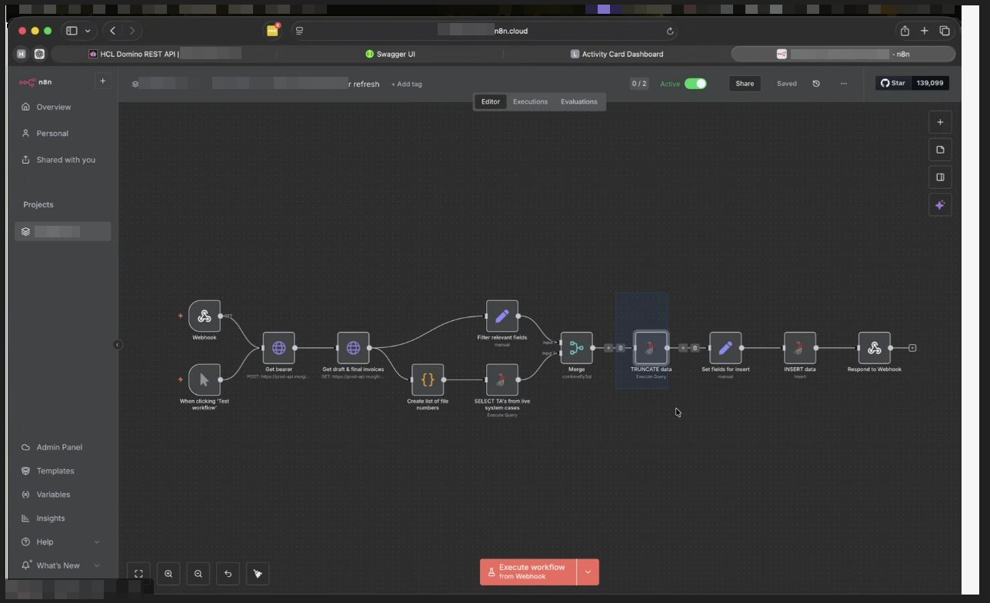
Task: Click the Safari address bar
Action: click(485, 31)
